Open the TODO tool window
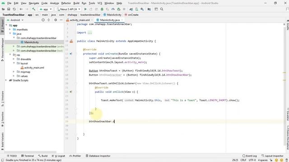 12,156
